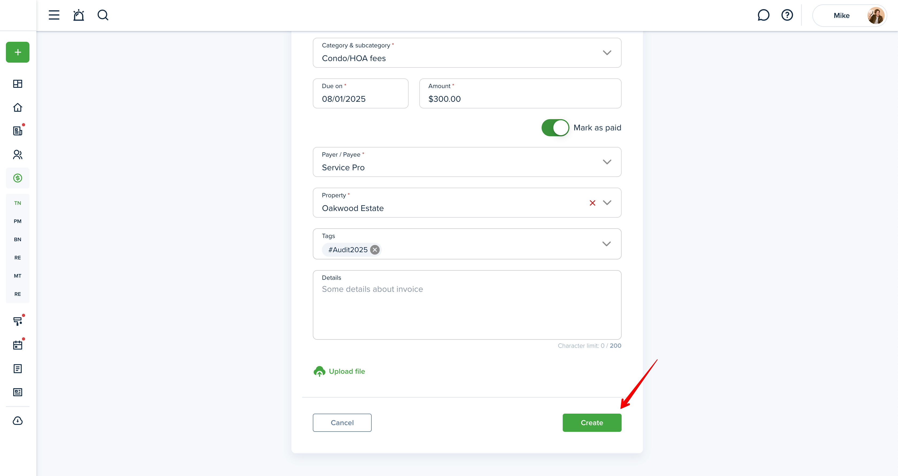Viewport: 898px width, 476px height.
Task: Open the help question mark icon
Action: click(x=787, y=15)
